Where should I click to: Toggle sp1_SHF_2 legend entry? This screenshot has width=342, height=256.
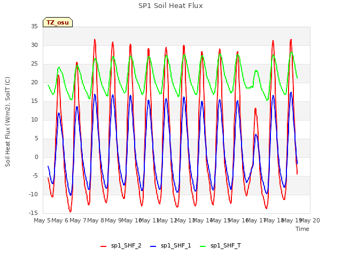pos(121,246)
